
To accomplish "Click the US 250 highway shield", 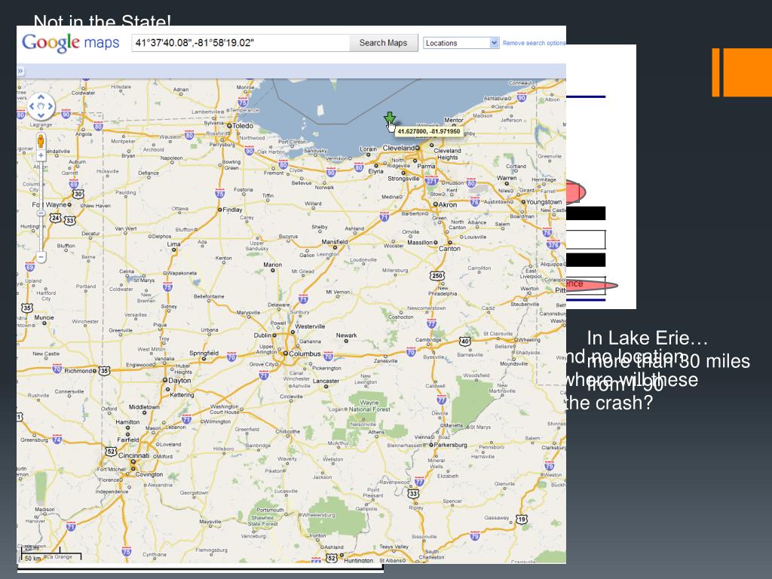I will 437,276.
